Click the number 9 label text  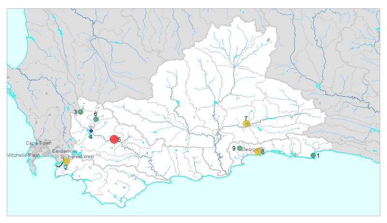pyautogui.click(x=234, y=149)
